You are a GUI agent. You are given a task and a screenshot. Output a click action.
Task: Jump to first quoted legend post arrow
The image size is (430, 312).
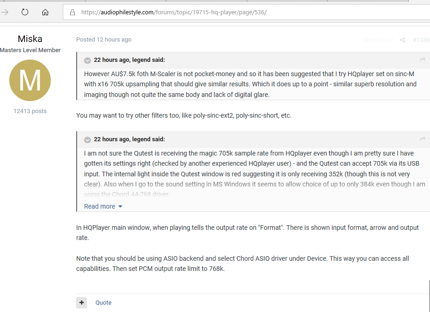point(423,60)
